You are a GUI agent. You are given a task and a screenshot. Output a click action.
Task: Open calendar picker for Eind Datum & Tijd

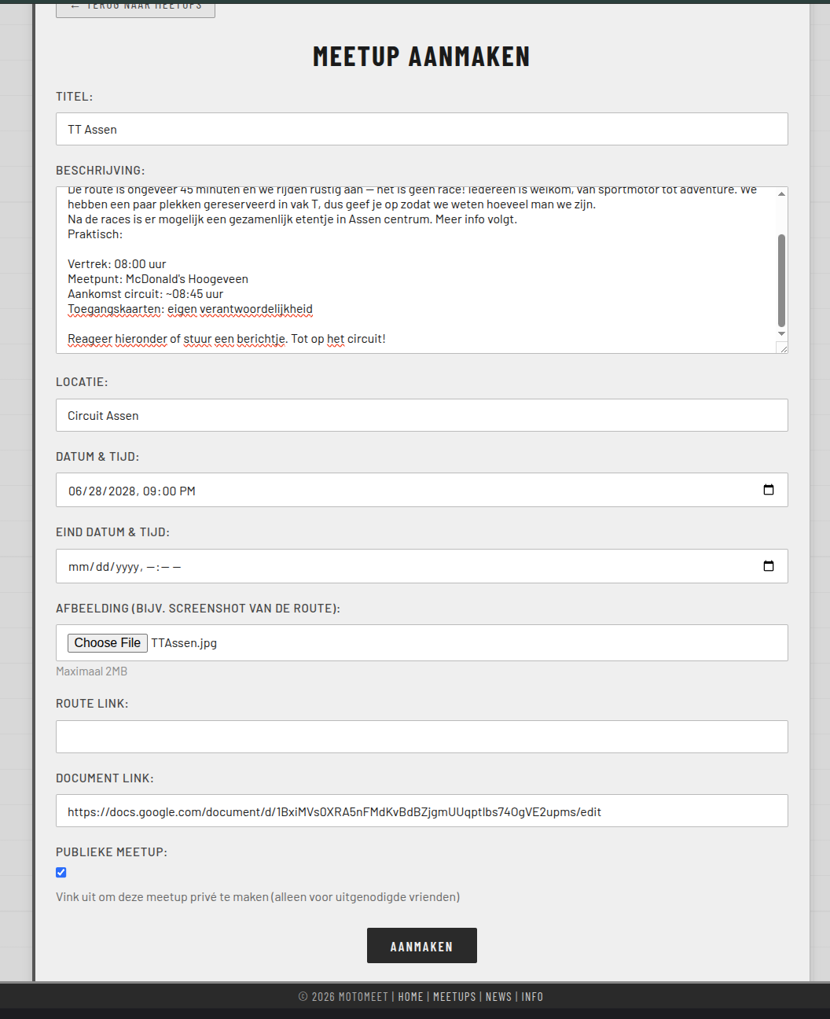[x=769, y=566]
